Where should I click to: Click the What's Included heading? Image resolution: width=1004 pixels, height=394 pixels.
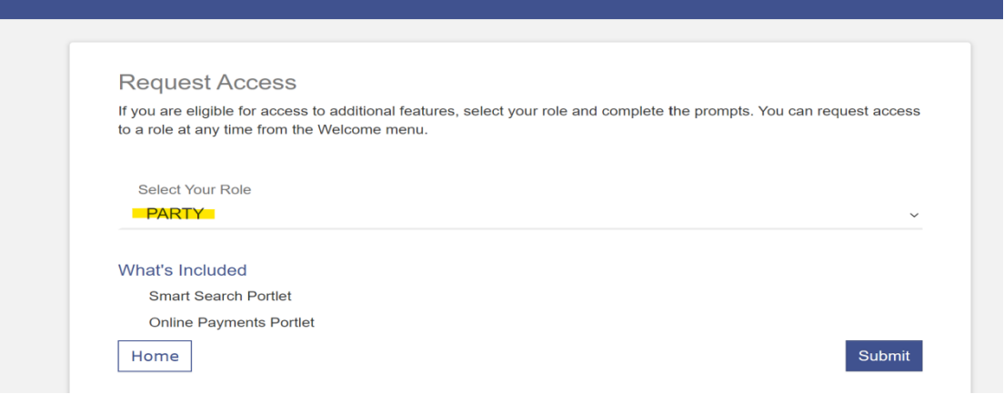click(183, 270)
